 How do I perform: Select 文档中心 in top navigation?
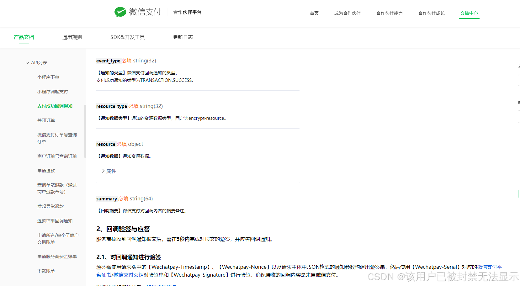(x=469, y=13)
